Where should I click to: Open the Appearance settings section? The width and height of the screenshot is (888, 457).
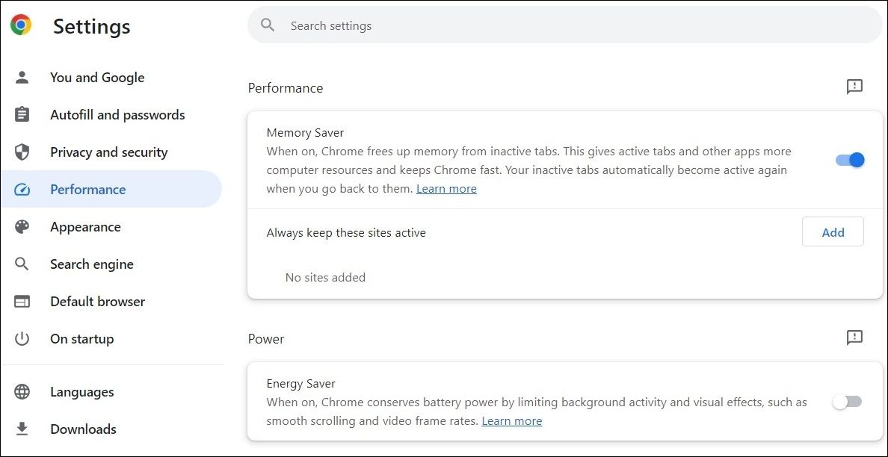pos(85,226)
